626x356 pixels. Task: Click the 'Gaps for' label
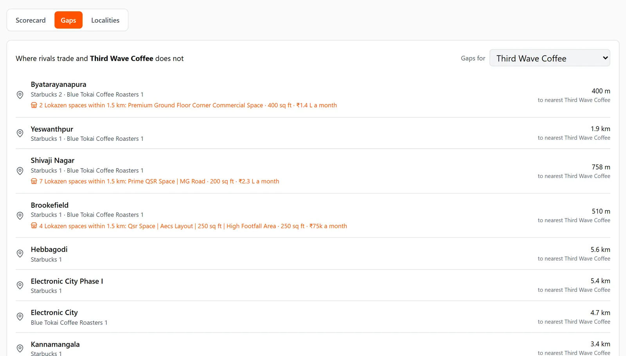pos(473,58)
